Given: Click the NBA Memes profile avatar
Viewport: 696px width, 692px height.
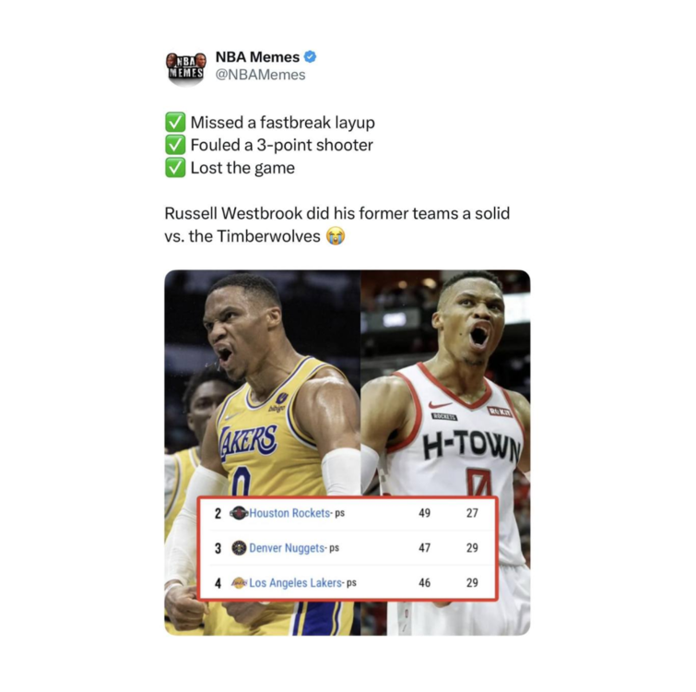Looking at the screenshot, I should click(x=186, y=67).
